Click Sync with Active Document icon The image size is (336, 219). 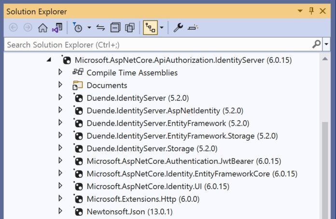[101, 28]
